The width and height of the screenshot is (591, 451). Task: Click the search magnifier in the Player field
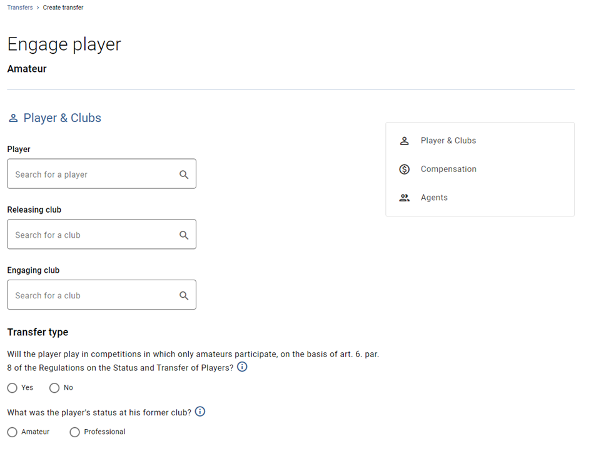184,175
